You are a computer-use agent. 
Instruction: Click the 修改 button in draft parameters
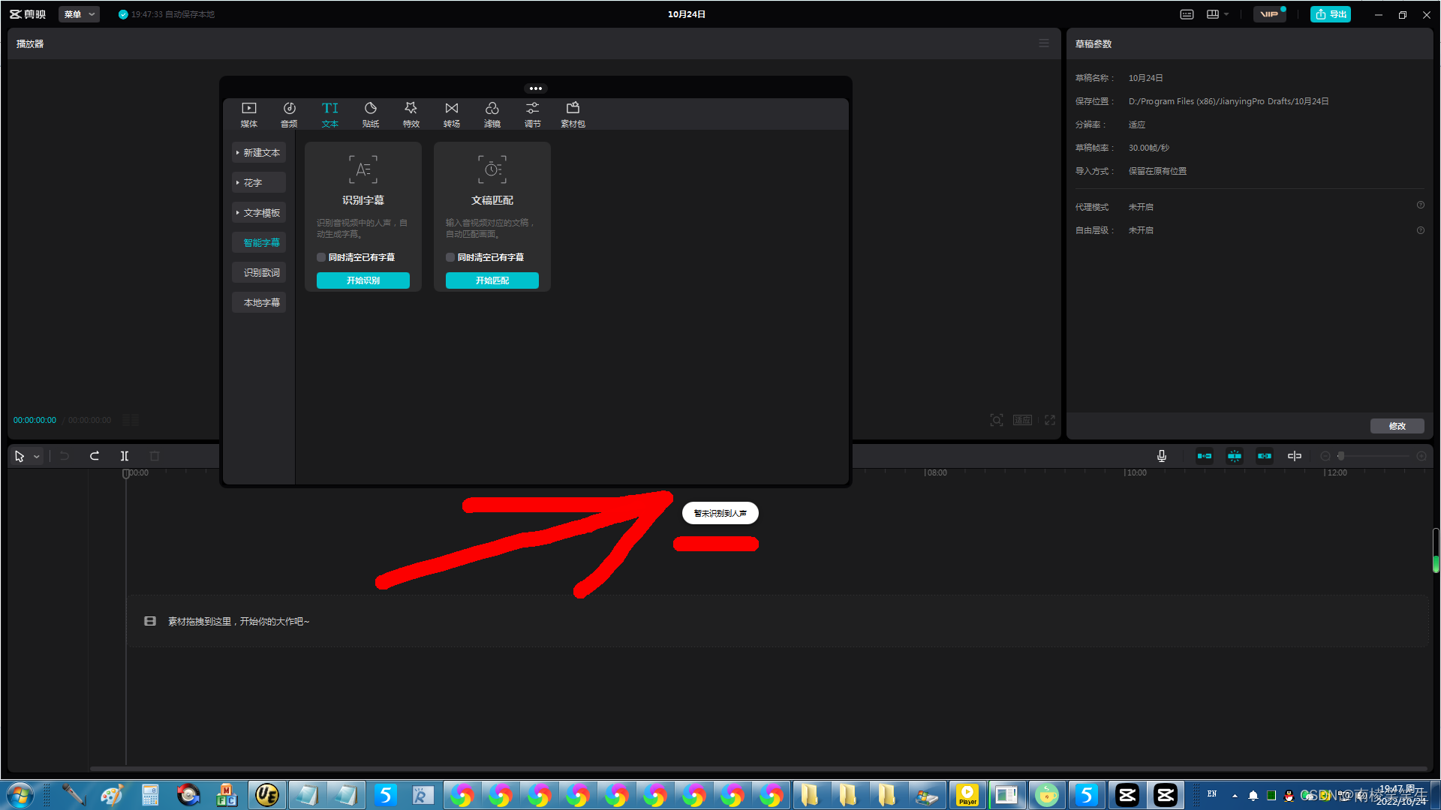[x=1397, y=426]
